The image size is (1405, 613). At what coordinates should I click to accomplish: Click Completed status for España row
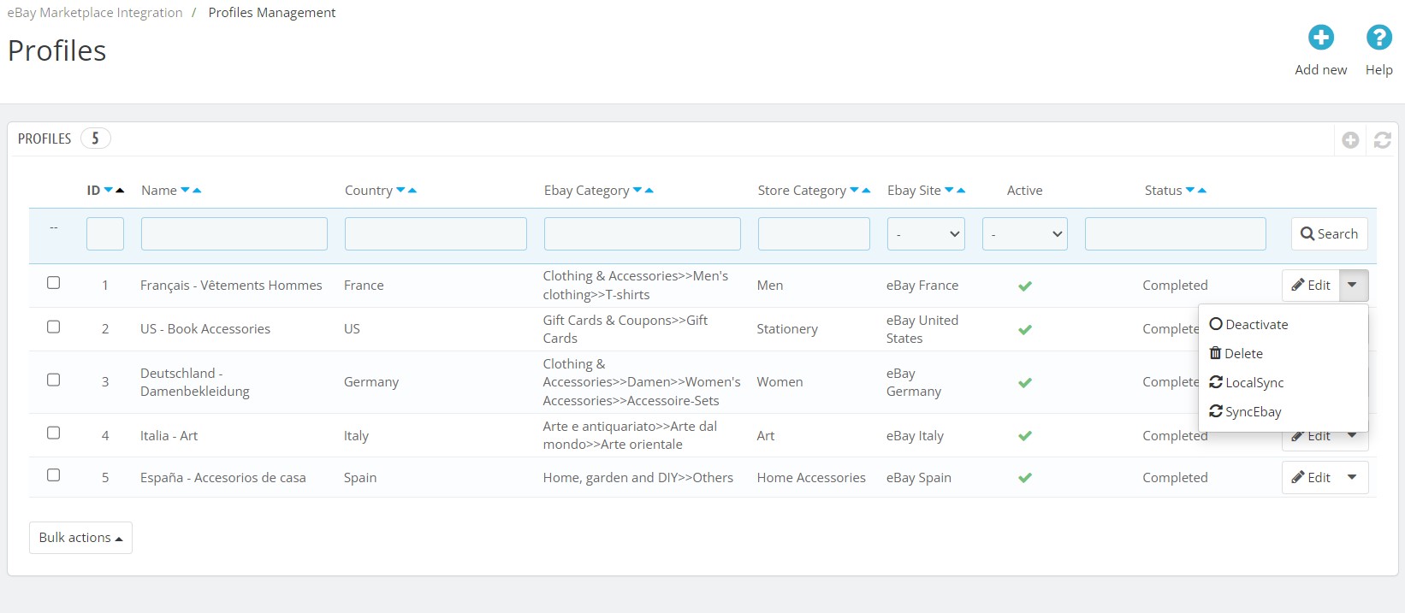(1175, 478)
